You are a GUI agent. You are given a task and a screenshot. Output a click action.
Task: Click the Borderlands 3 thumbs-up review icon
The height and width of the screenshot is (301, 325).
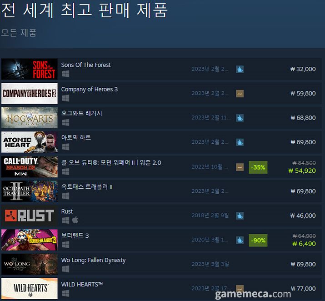click(x=240, y=240)
